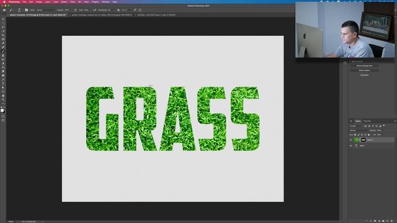Open the Image menu
Screen dimensions: 397x223
38,2
